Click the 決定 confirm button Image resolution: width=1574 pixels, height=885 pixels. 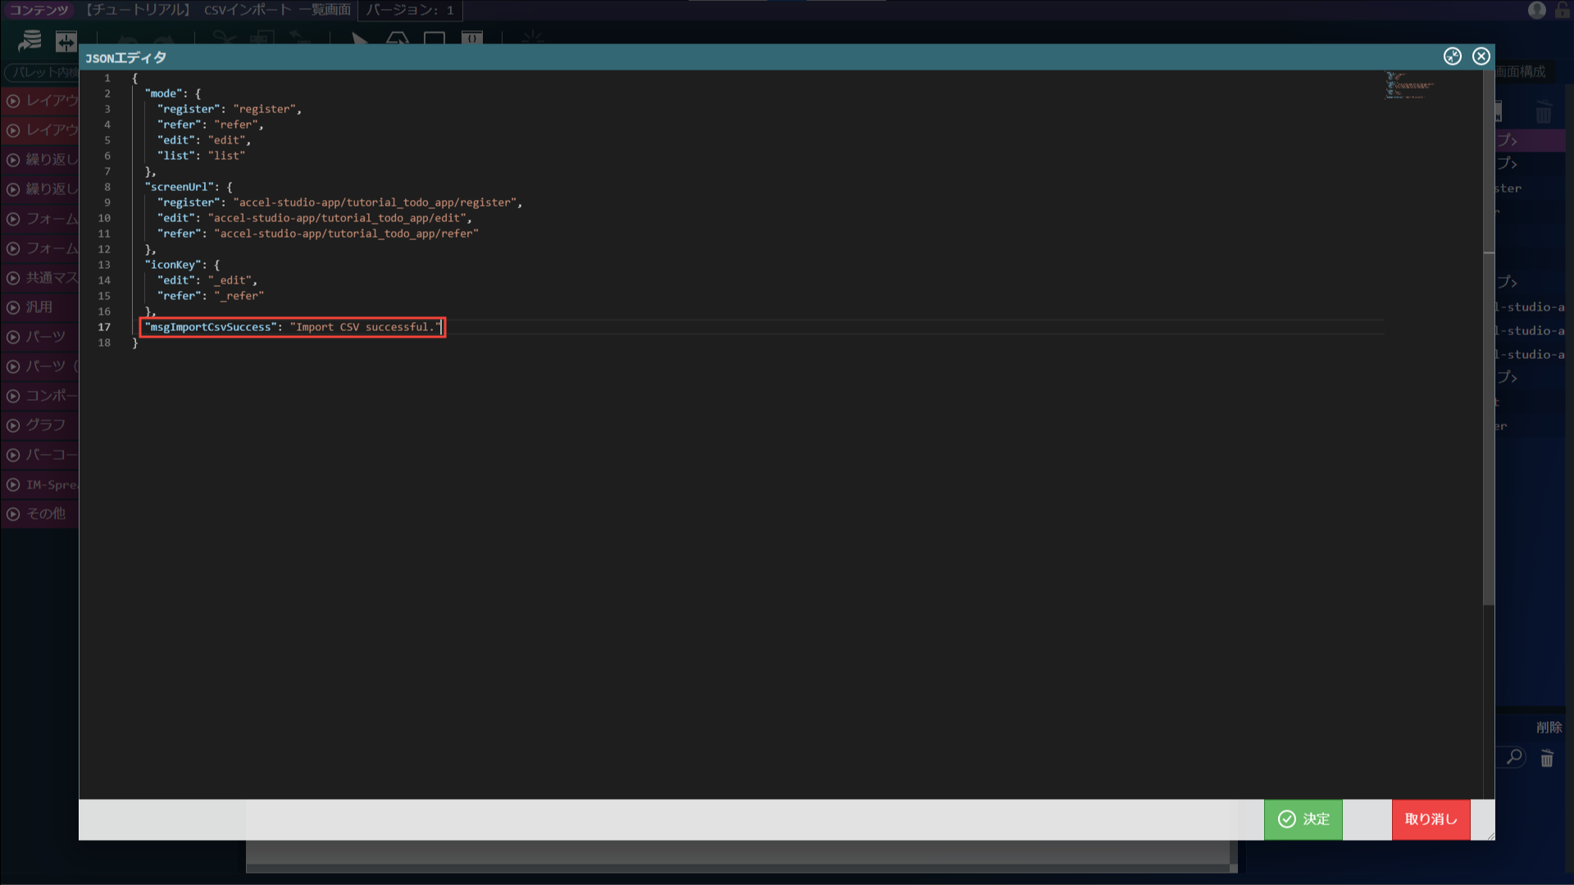point(1303,819)
